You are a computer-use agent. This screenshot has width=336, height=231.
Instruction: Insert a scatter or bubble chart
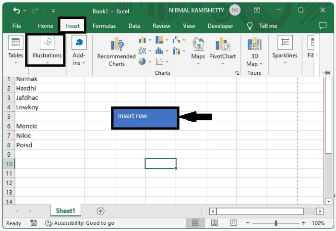tap(162, 62)
